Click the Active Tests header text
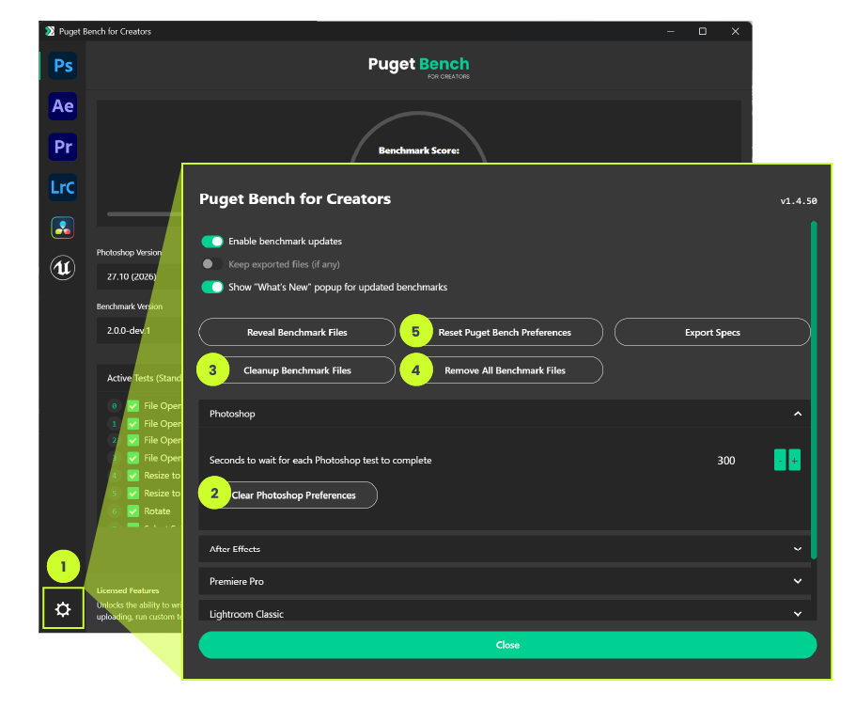The height and width of the screenshot is (707, 856). (x=144, y=378)
